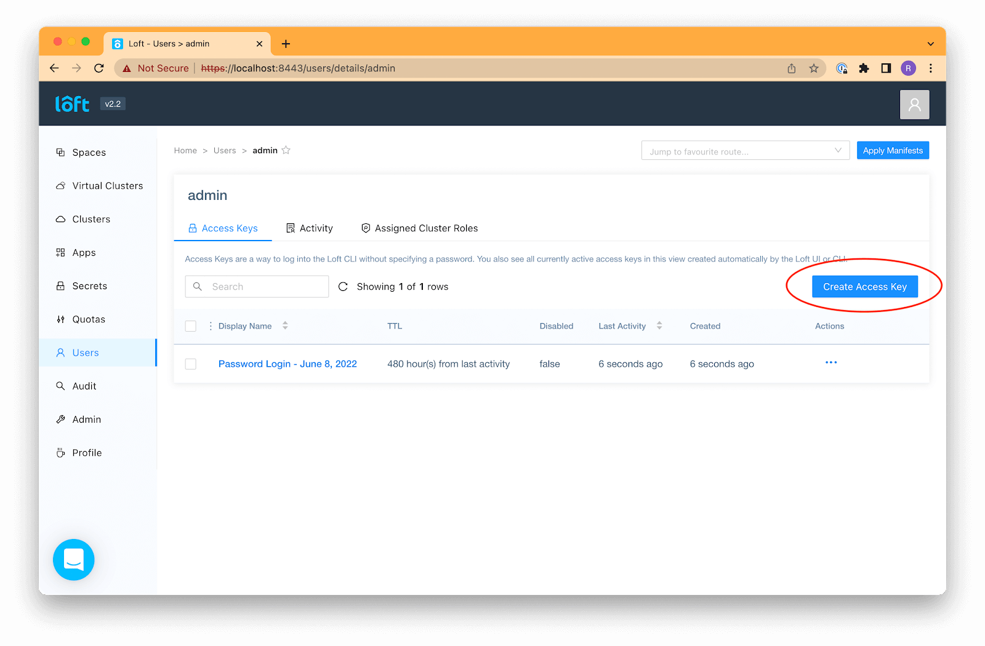Viewport: 985px width, 646px height.
Task: Open the Intercom chat bubble
Action: [73, 560]
